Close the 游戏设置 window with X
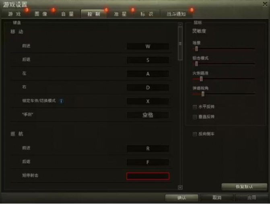 tap(265, 4)
